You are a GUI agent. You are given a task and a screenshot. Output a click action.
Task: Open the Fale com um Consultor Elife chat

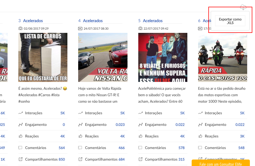tap(220, 163)
